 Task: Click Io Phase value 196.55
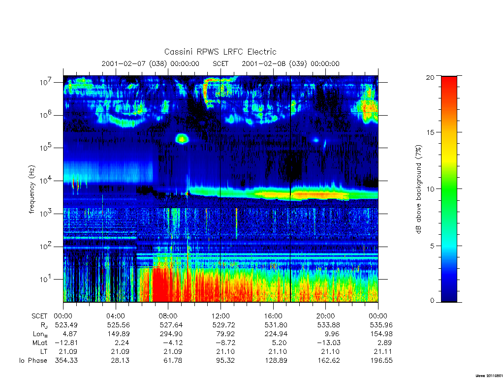click(x=381, y=361)
